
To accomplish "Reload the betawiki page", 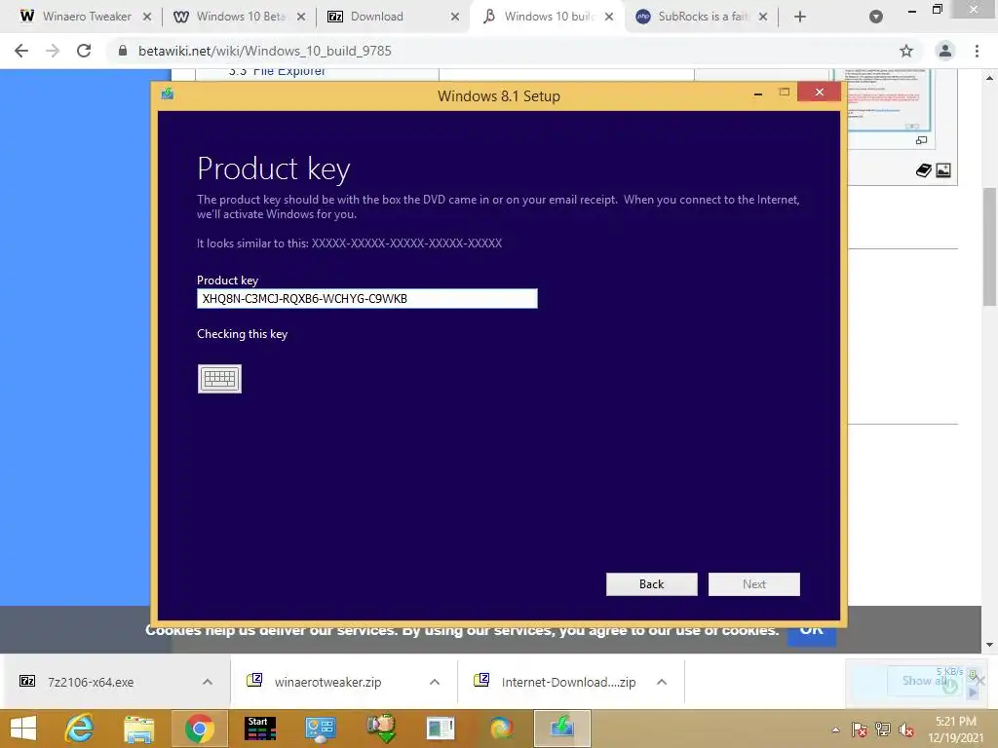I will pos(84,51).
